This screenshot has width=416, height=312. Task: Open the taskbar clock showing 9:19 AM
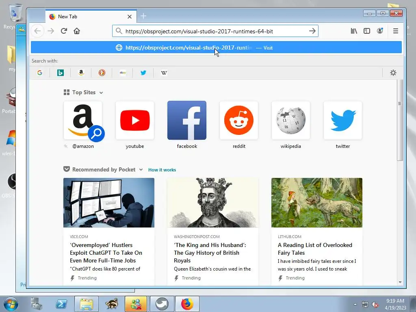pos(395,304)
